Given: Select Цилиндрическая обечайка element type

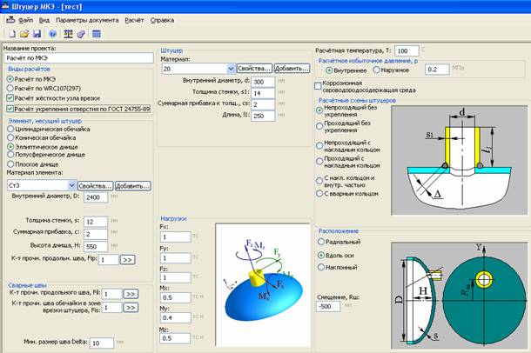Looking at the screenshot, I should pos(10,129).
